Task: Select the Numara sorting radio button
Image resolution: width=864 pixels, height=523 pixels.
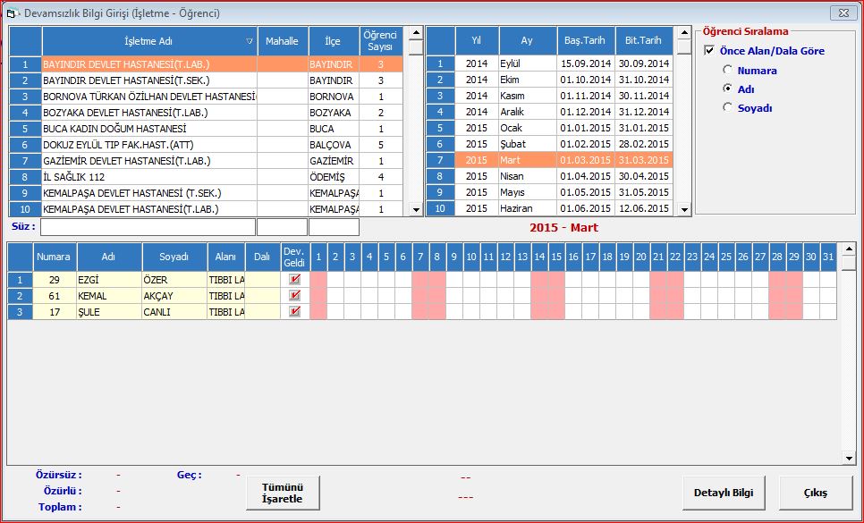Action: click(728, 71)
